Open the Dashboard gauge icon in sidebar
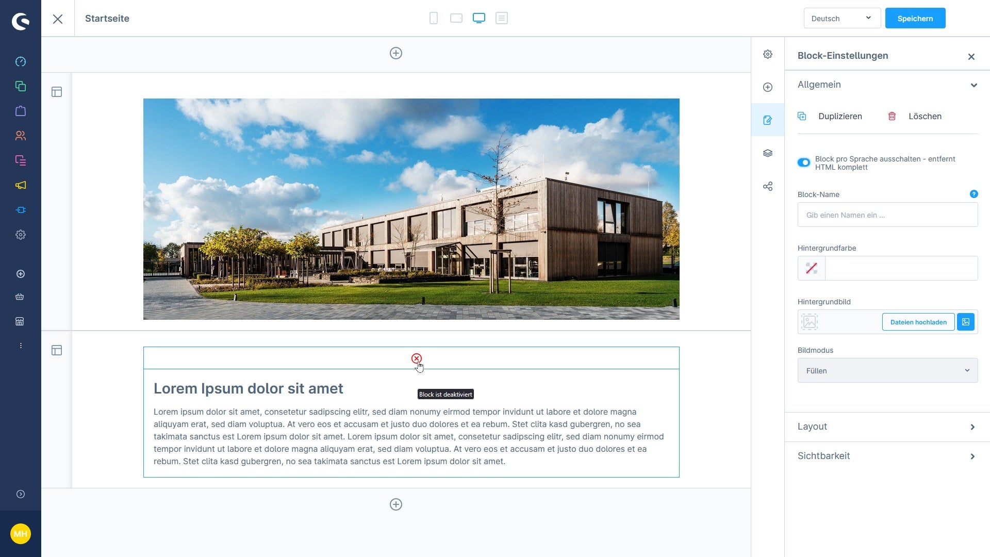The width and height of the screenshot is (990, 557). [x=21, y=61]
